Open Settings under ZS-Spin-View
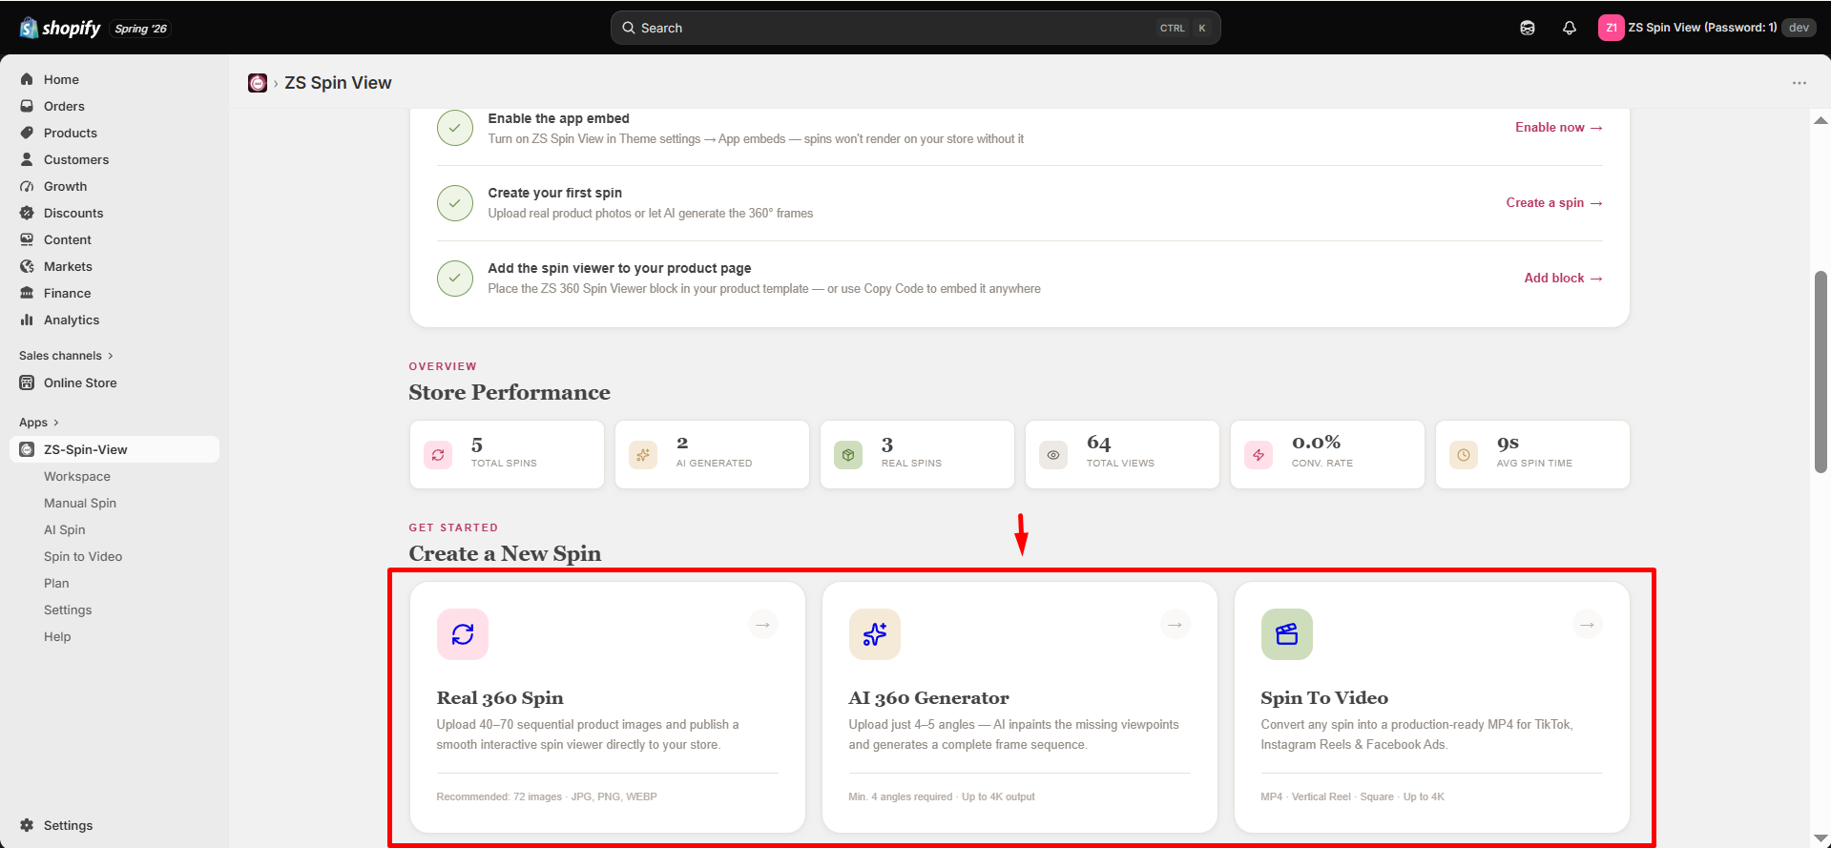The width and height of the screenshot is (1831, 848). 68,610
